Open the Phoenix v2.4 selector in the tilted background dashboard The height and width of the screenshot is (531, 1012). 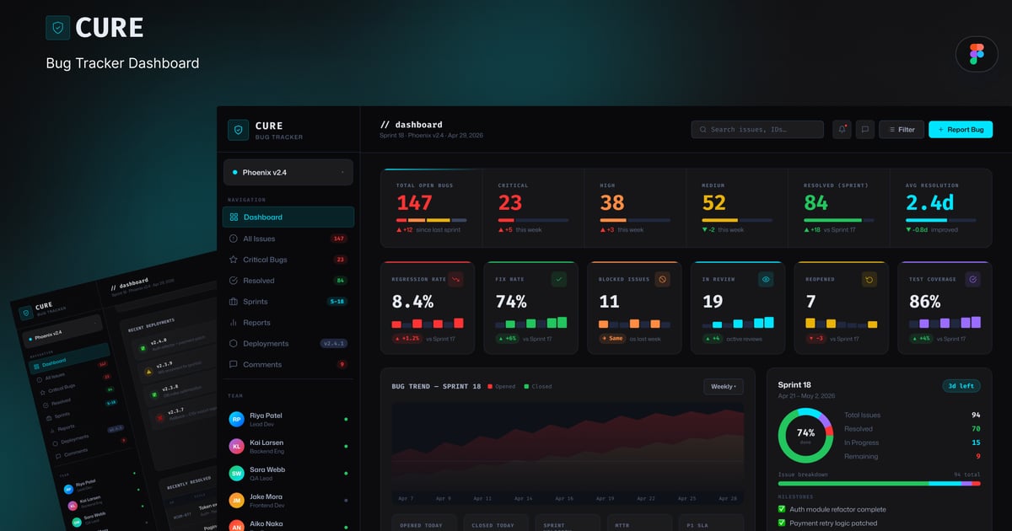62,330
